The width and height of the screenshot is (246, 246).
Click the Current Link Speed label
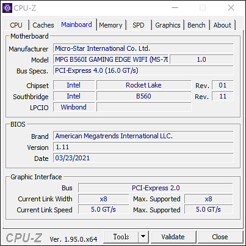[x=45, y=210]
